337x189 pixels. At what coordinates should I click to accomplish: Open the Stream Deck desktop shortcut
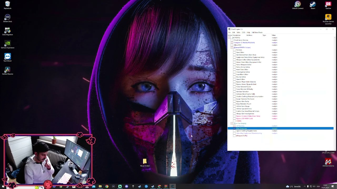point(7,18)
